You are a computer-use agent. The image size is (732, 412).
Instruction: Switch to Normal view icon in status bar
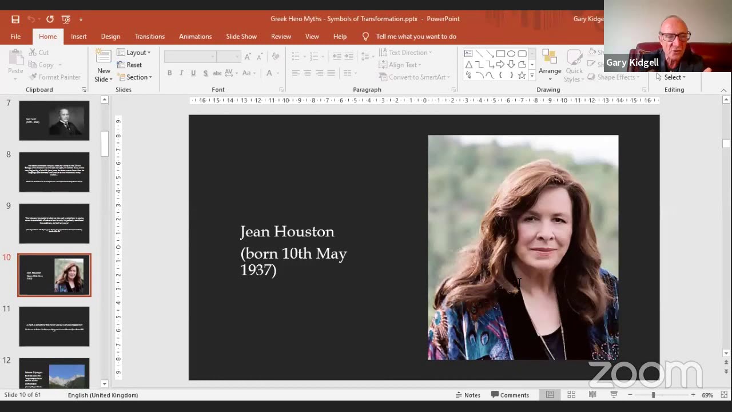pos(550,395)
